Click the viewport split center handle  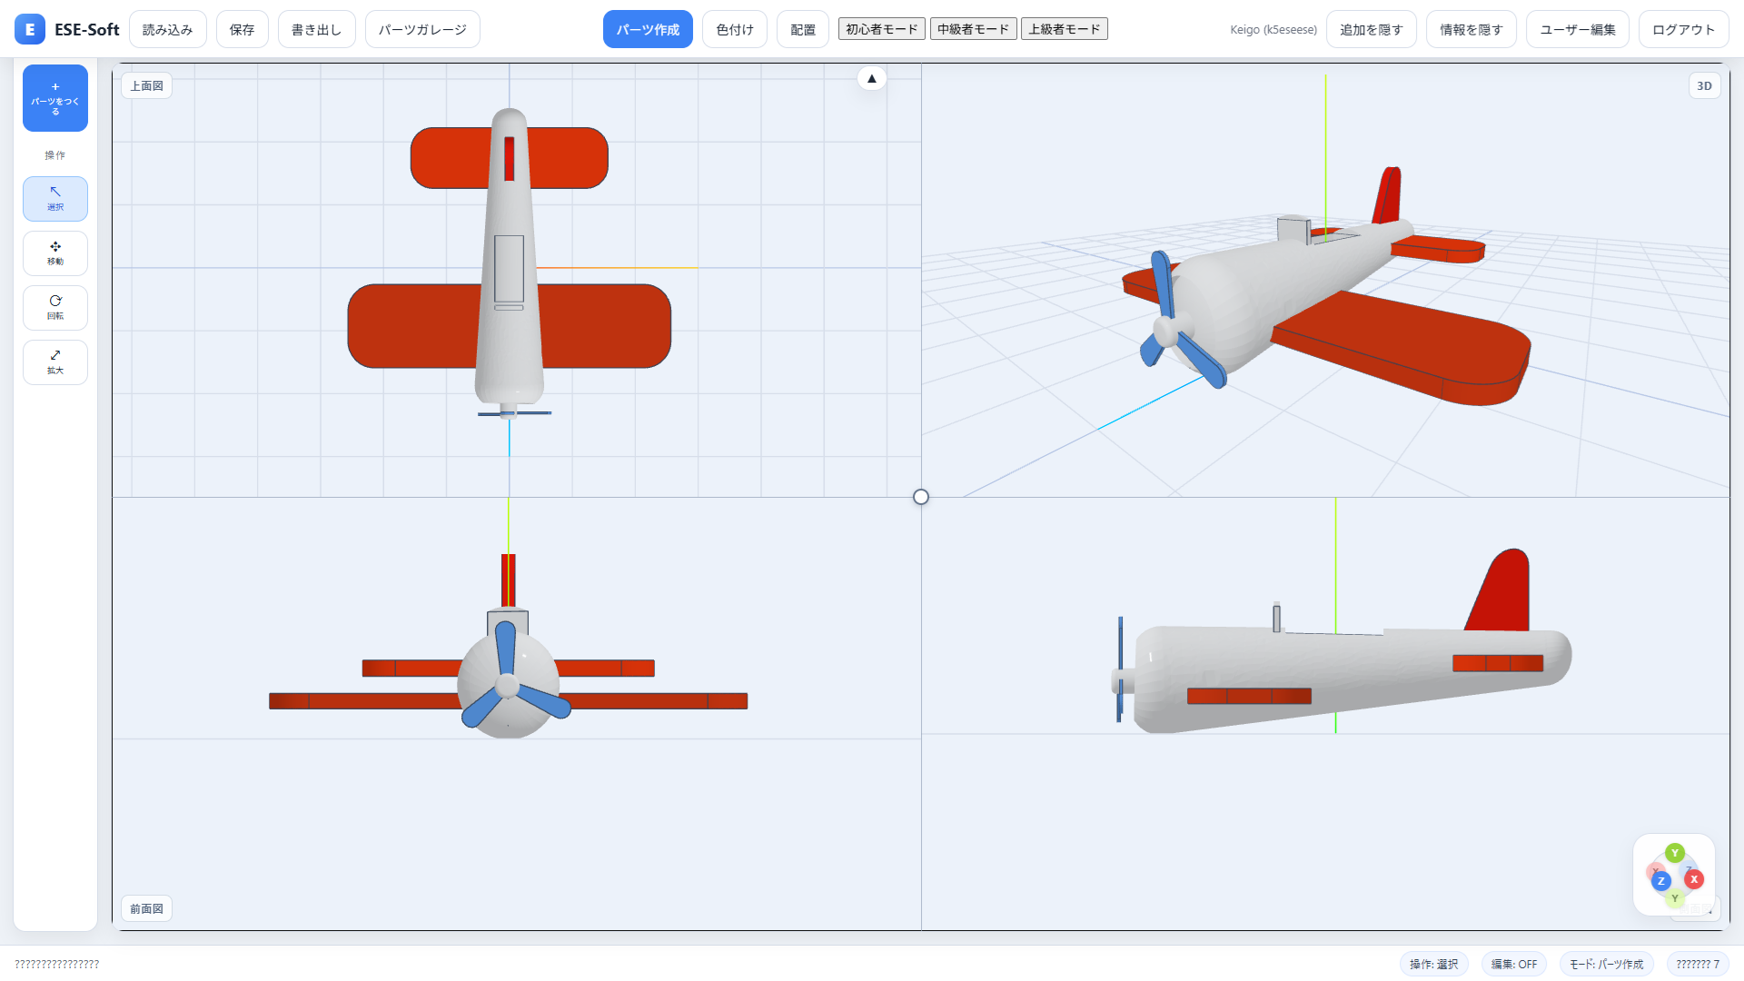tap(921, 497)
